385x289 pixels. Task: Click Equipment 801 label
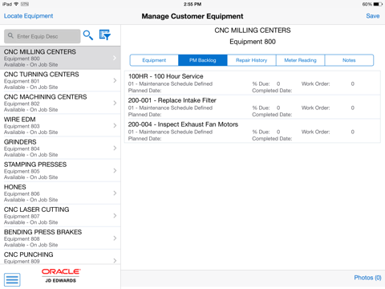pyautogui.click(x=22, y=81)
